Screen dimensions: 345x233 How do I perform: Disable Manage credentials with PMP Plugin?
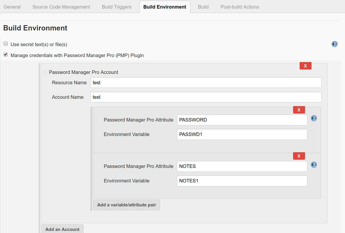tap(5, 54)
